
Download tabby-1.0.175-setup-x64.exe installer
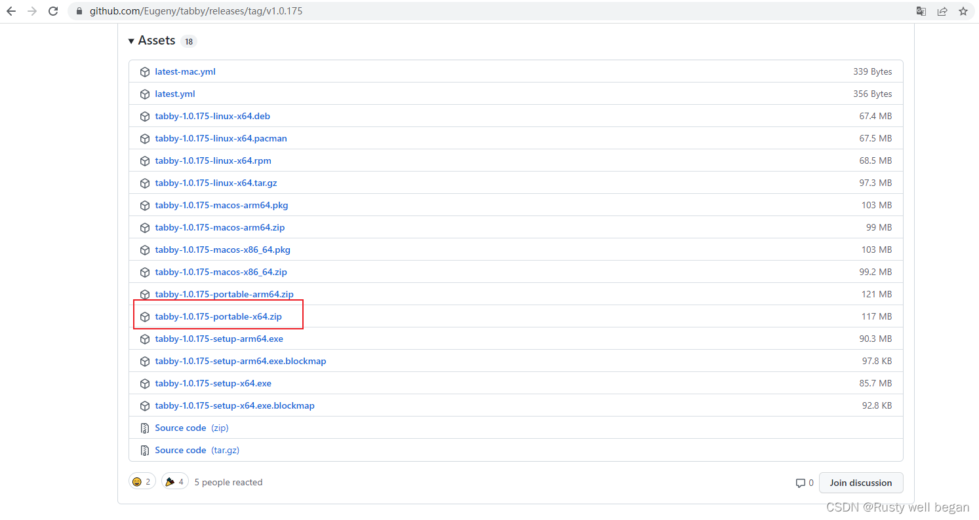[x=213, y=383]
